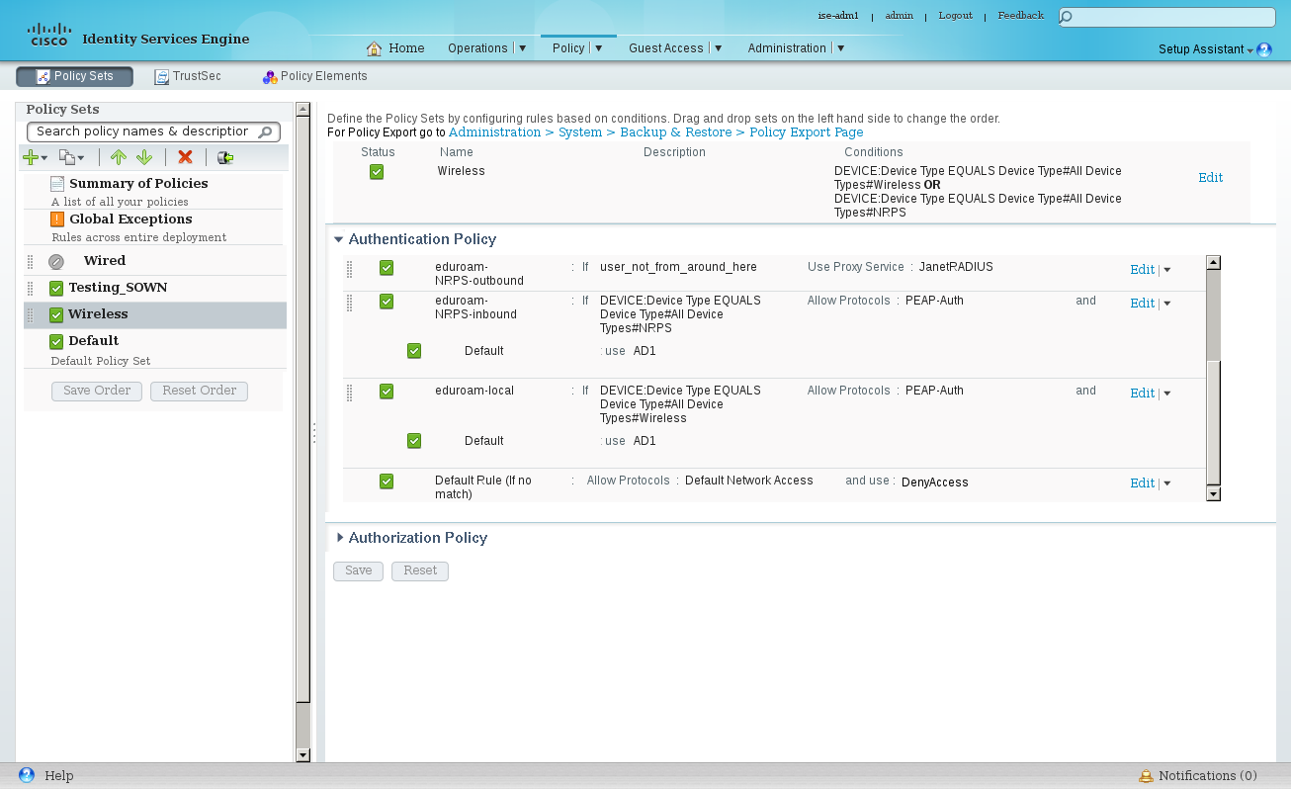Screen dimensions: 1291x789
Task: Open the Feedback link
Action: click(1020, 16)
